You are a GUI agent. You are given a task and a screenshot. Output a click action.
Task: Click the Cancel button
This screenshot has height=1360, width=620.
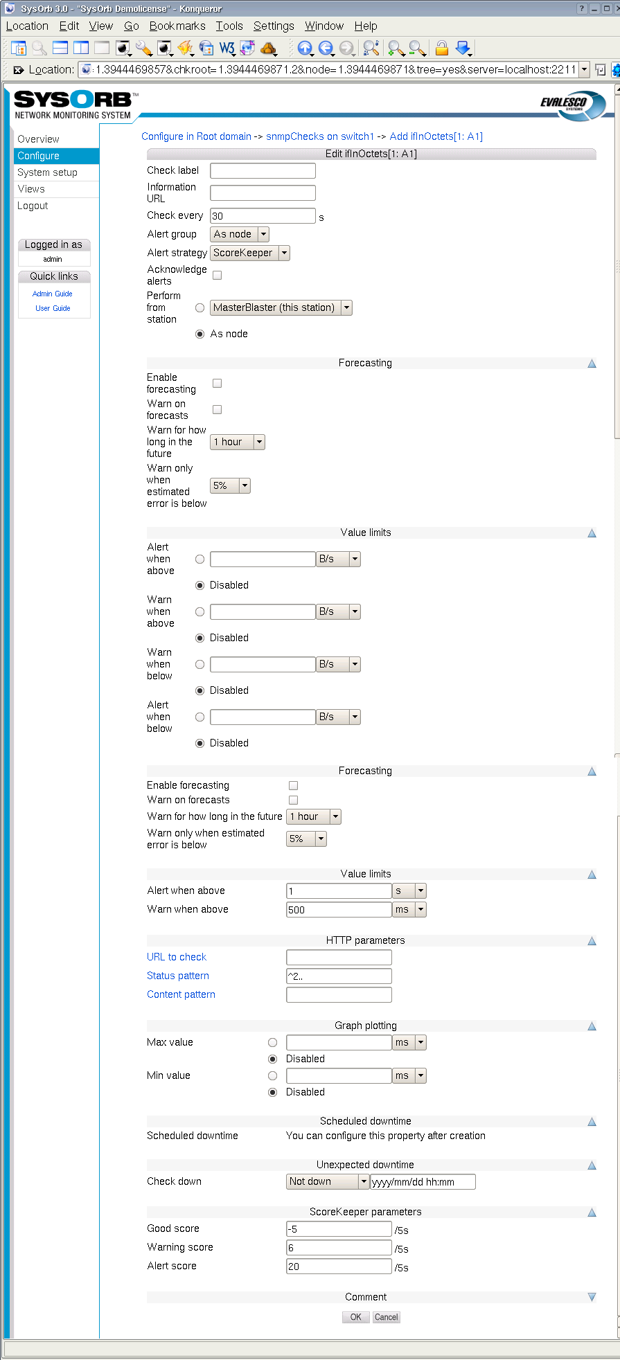(386, 1317)
